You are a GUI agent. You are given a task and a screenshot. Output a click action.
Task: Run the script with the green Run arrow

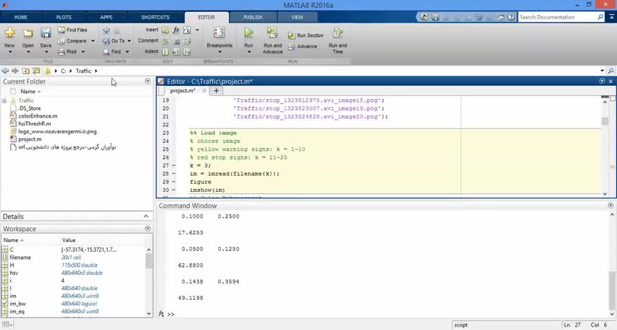[249, 32]
